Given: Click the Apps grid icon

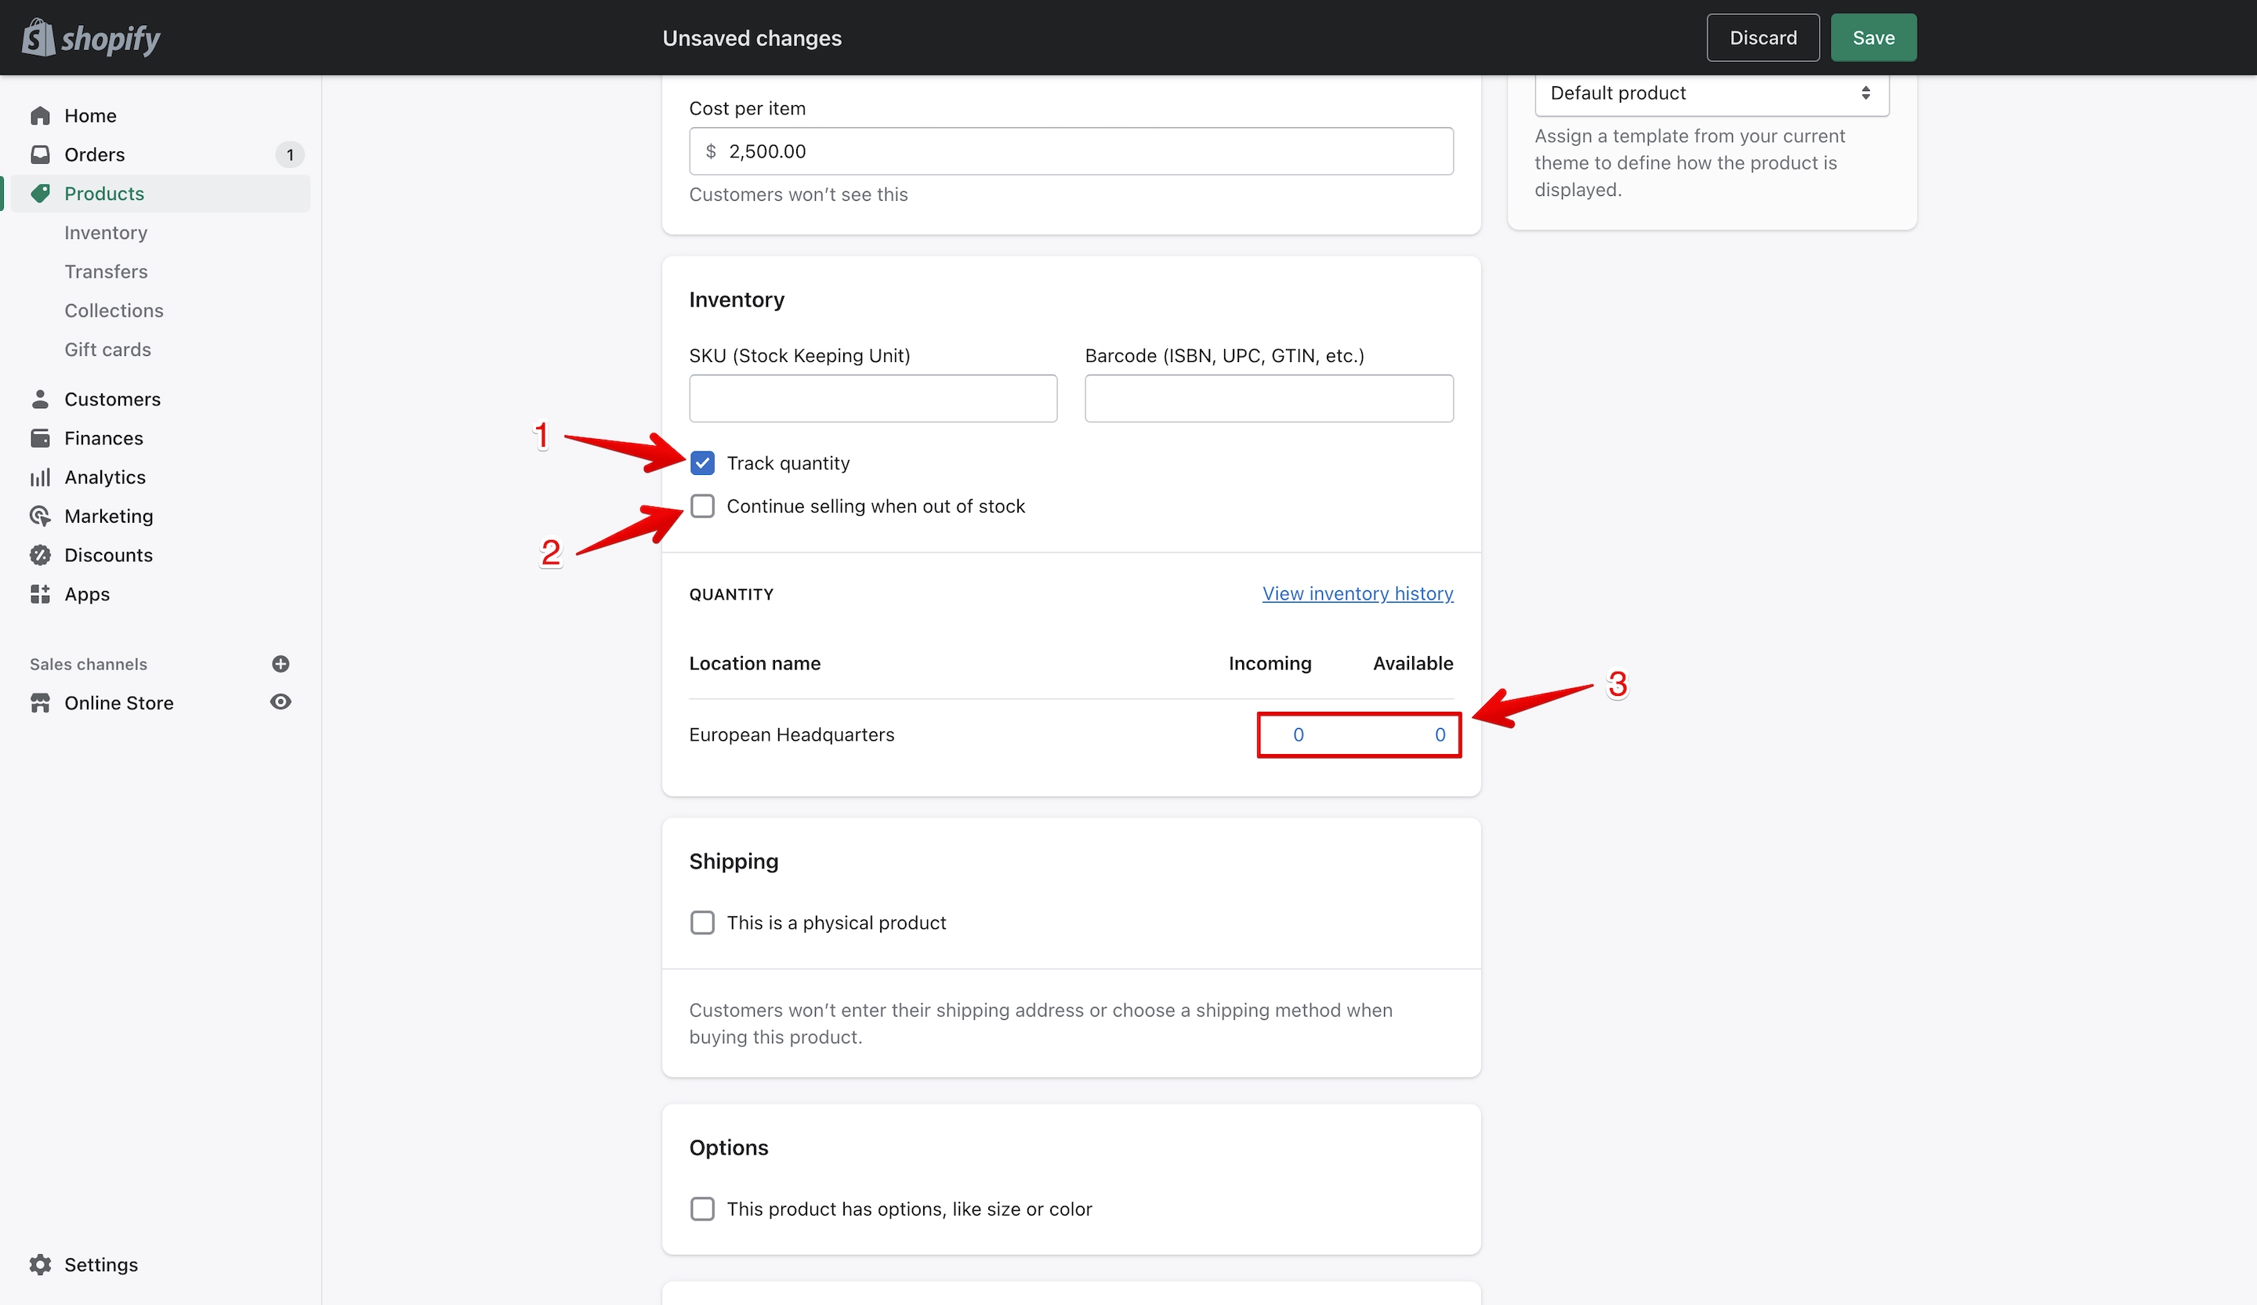Looking at the screenshot, I should click(x=40, y=594).
